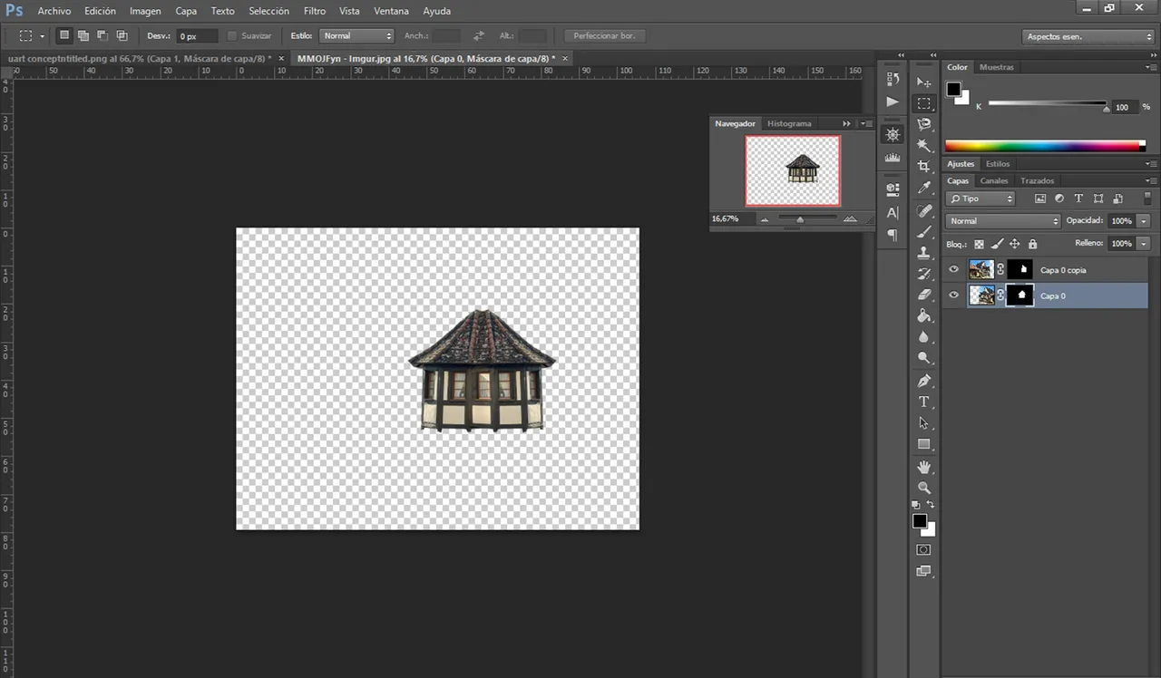Select the Move tool
1161x678 pixels.
[x=923, y=82]
